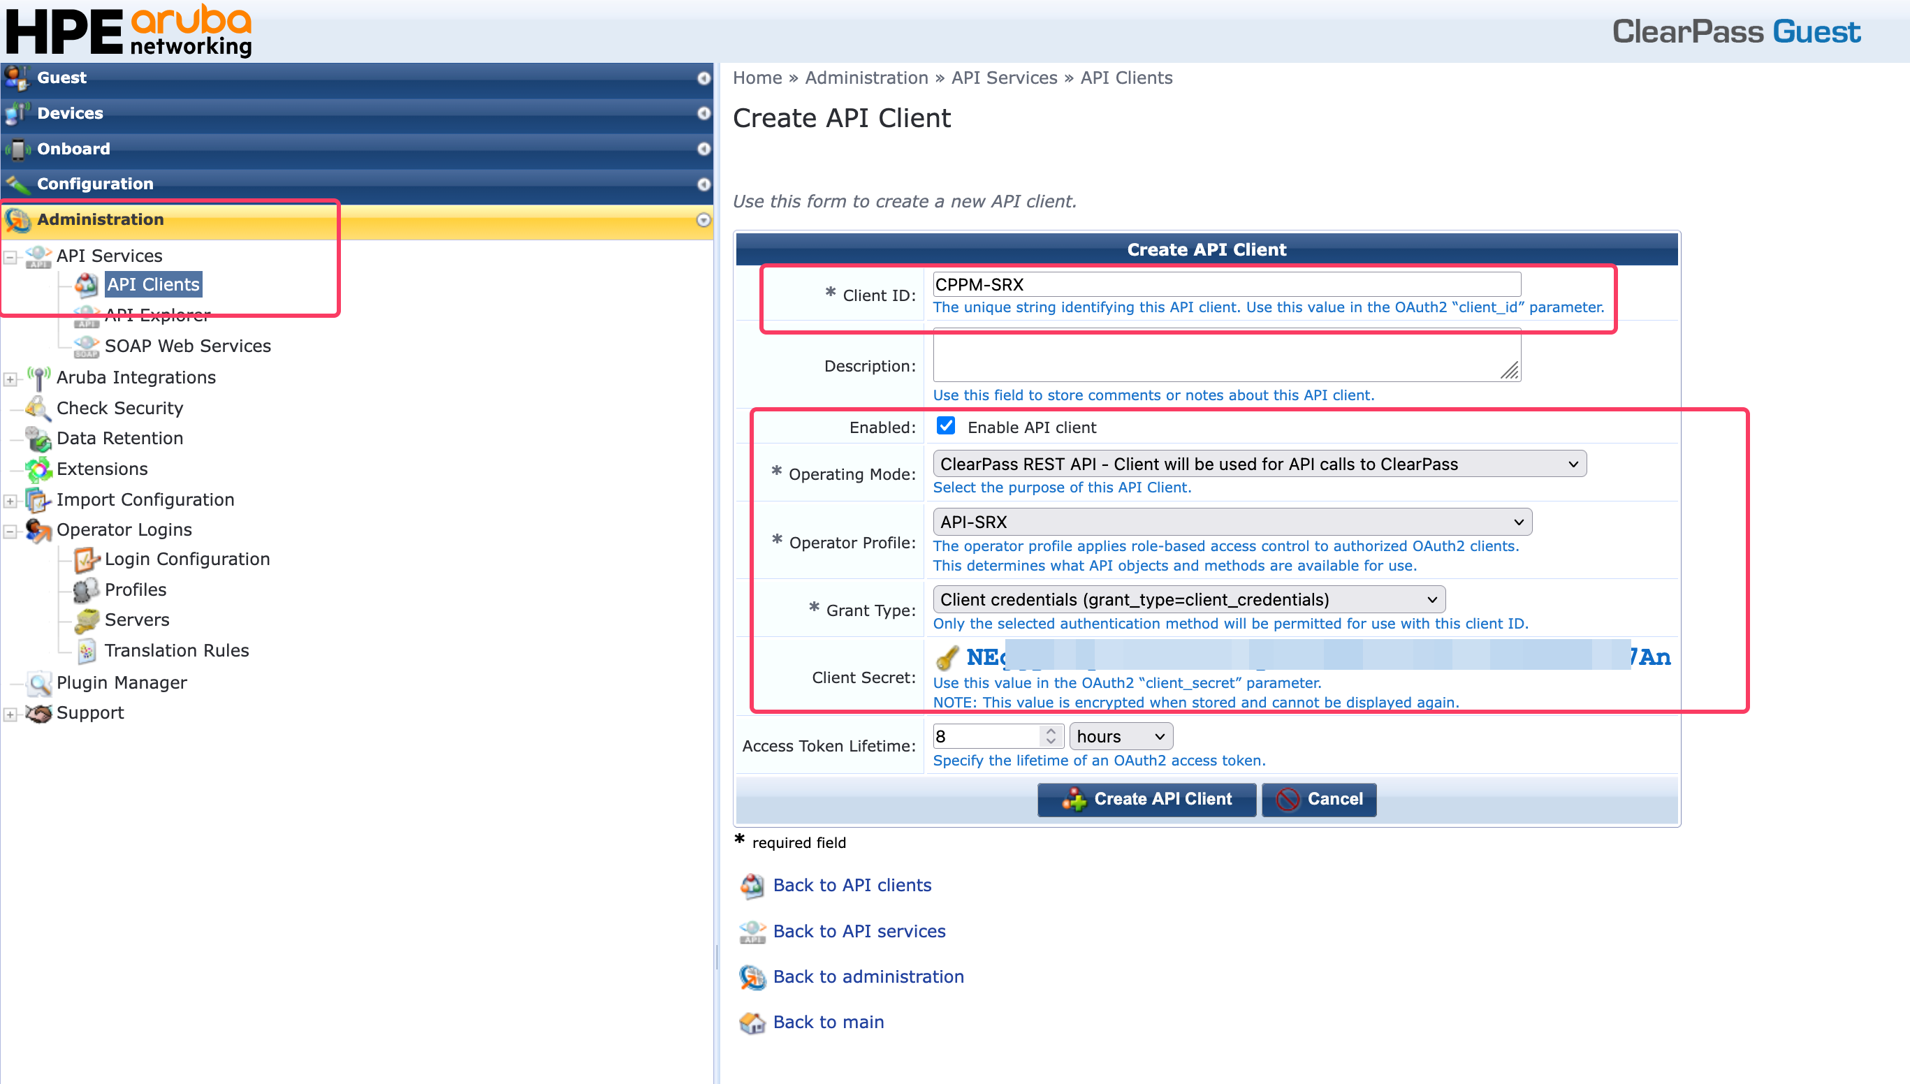Click the Servers icon

pos(87,620)
